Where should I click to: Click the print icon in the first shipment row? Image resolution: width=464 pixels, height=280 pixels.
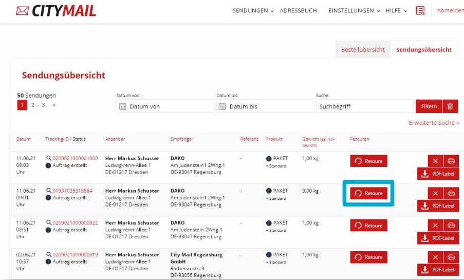point(451,161)
